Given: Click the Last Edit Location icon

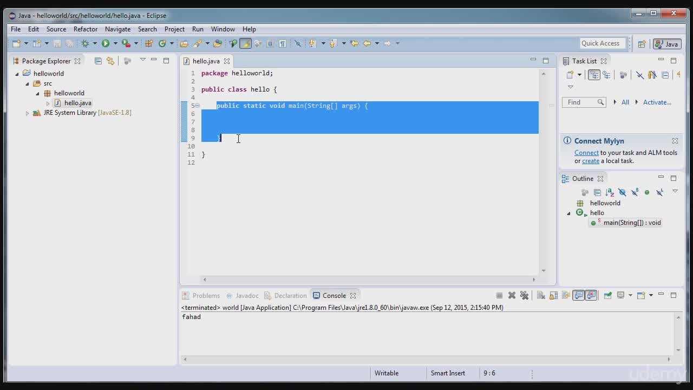Looking at the screenshot, I should point(354,43).
